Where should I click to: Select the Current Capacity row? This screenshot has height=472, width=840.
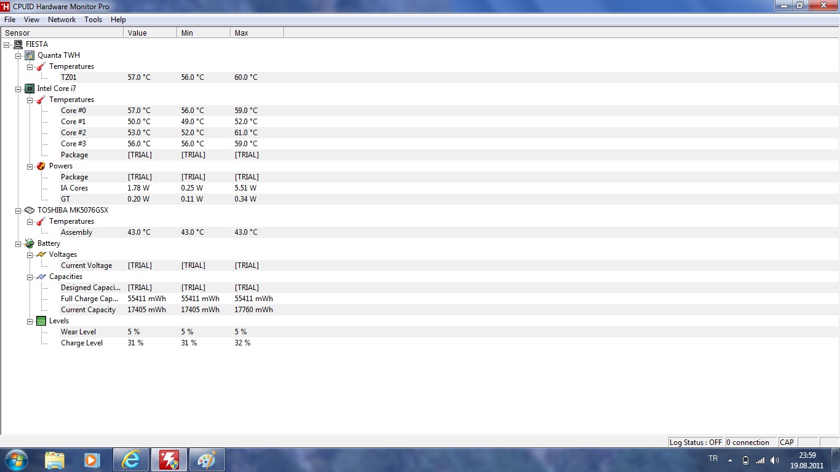coord(420,310)
